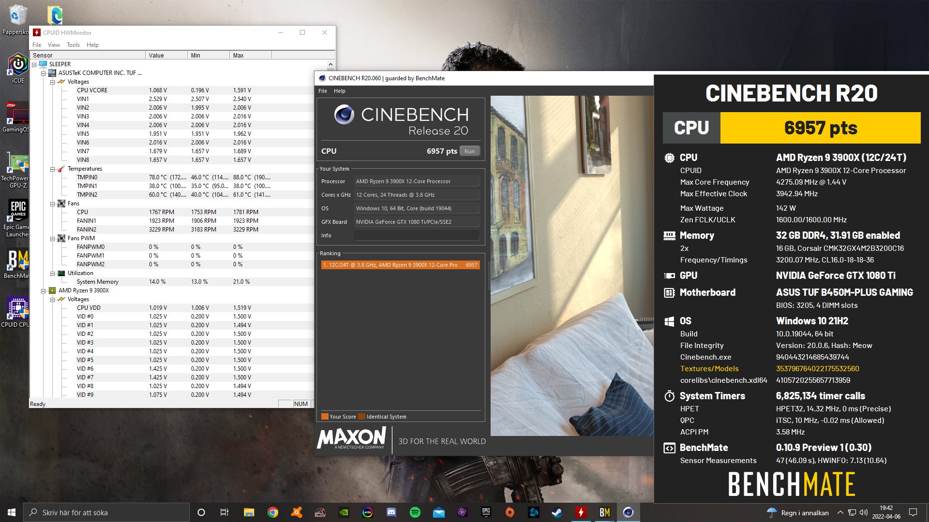Click the Run button for CPU test
The height and width of the screenshot is (522, 929).
pyautogui.click(x=469, y=151)
